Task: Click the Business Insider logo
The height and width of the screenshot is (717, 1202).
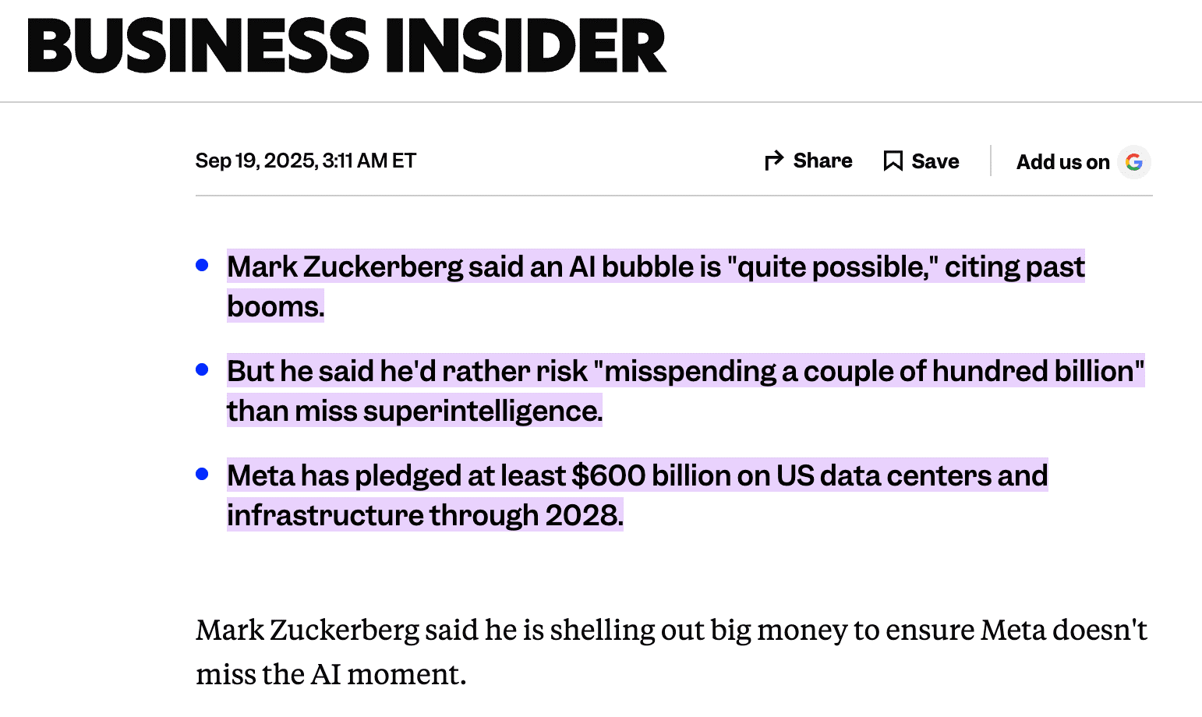Action: (347, 47)
